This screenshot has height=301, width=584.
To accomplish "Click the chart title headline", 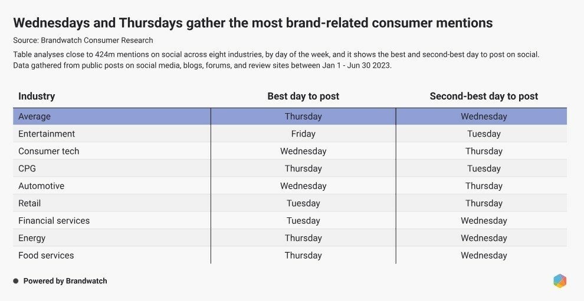I will [252, 23].
